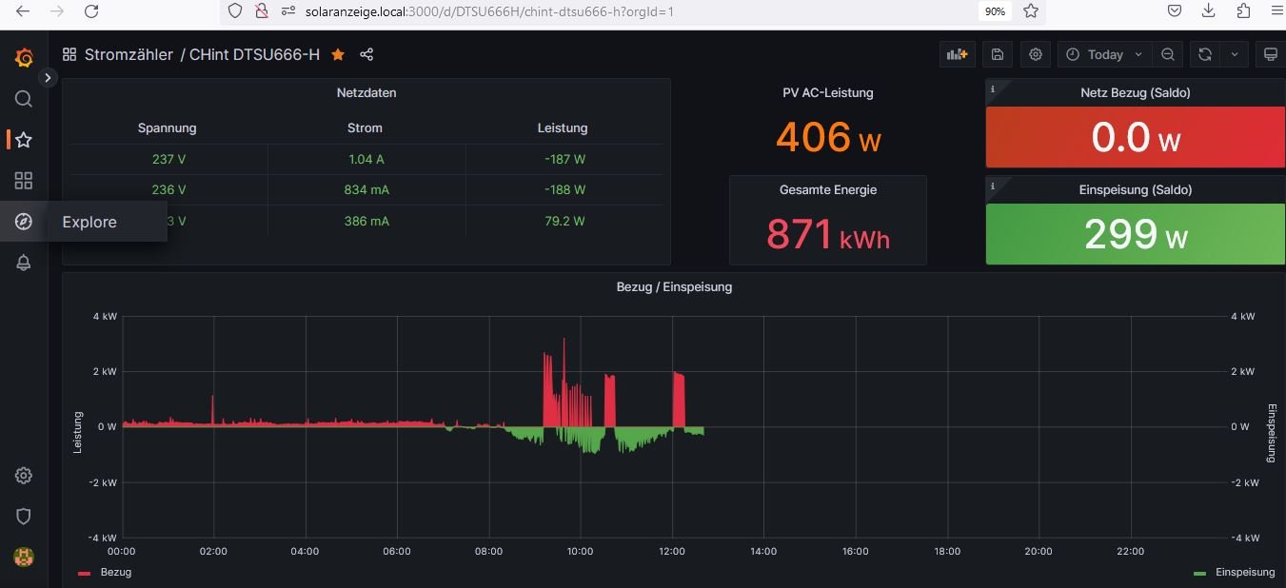This screenshot has height=588, width=1286.
Task: Open the Stromzähler folder breadcrumb link
Action: pyautogui.click(x=129, y=54)
